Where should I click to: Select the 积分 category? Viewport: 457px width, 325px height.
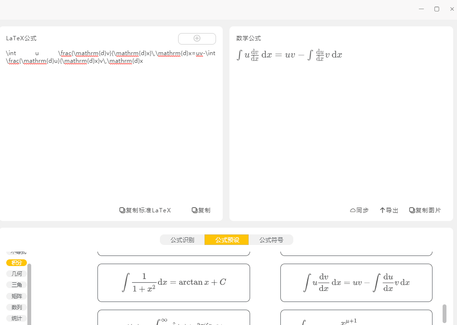click(x=17, y=263)
